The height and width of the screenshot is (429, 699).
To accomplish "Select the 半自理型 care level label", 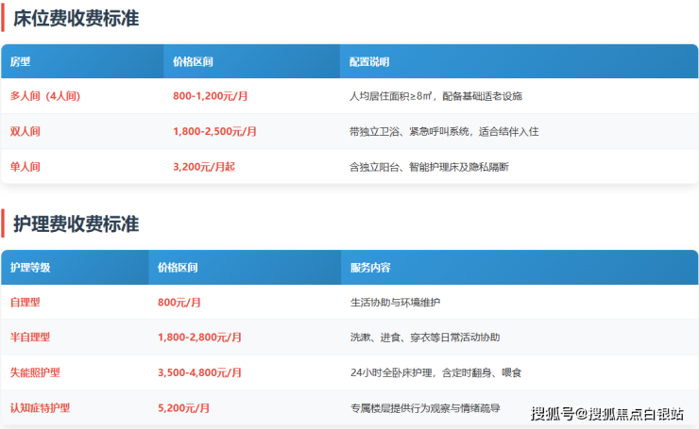I will [30, 338].
